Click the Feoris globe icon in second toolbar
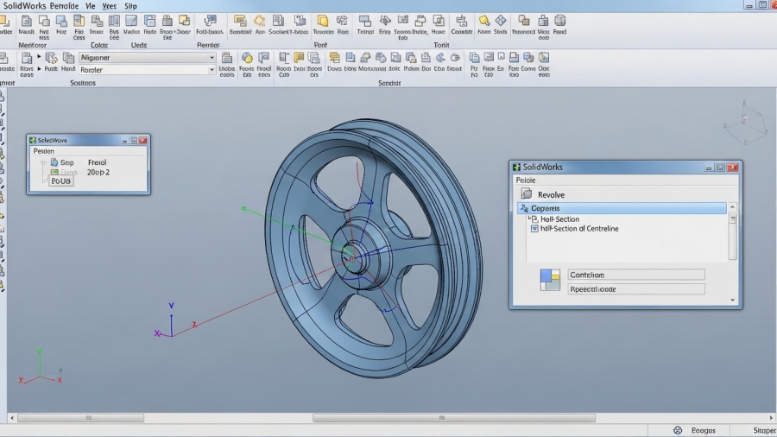Viewport: 777px width, 437px height. coord(247,59)
